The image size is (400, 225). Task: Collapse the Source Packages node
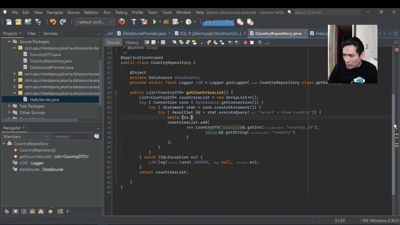click(x=9, y=42)
